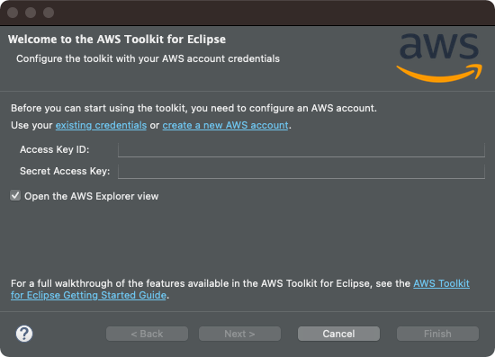This screenshot has height=357, width=495.
Task: Maximize the dialog using the third title bar button
Action: tap(49, 13)
